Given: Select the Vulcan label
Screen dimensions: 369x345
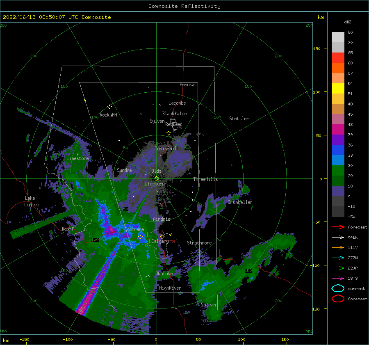Looking at the screenshot, I should tap(208, 305).
